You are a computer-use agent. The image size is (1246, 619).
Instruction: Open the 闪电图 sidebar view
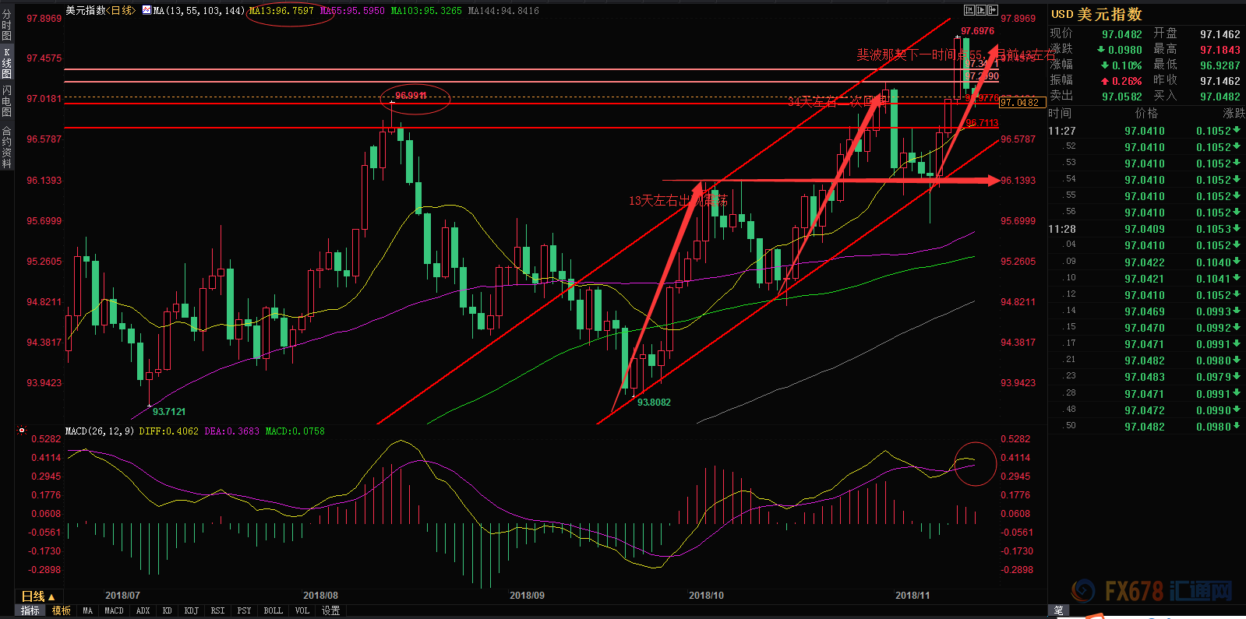(x=7, y=102)
